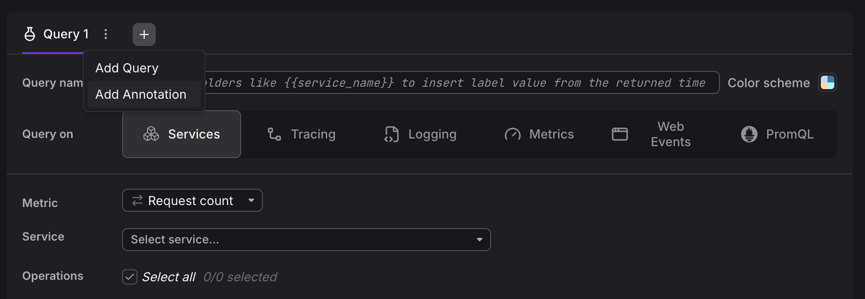Select the Services query source icon
The height and width of the screenshot is (299, 865).
coord(151,134)
